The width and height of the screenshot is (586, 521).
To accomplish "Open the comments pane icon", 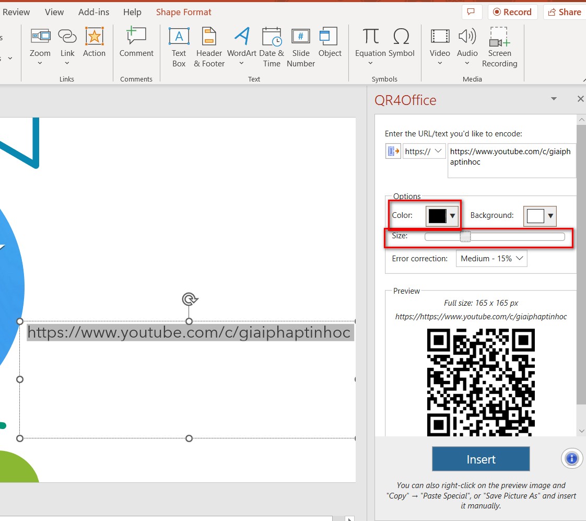I will point(471,12).
